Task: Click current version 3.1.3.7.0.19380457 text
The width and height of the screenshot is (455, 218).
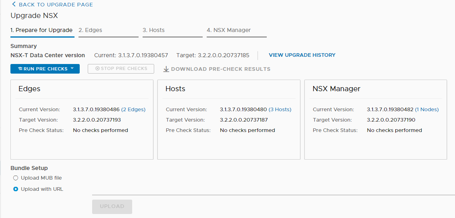Action: tap(143, 55)
